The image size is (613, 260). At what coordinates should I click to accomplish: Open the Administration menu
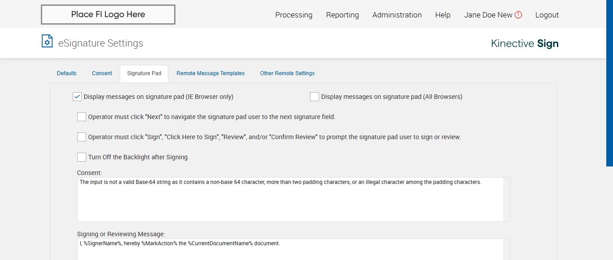click(397, 15)
